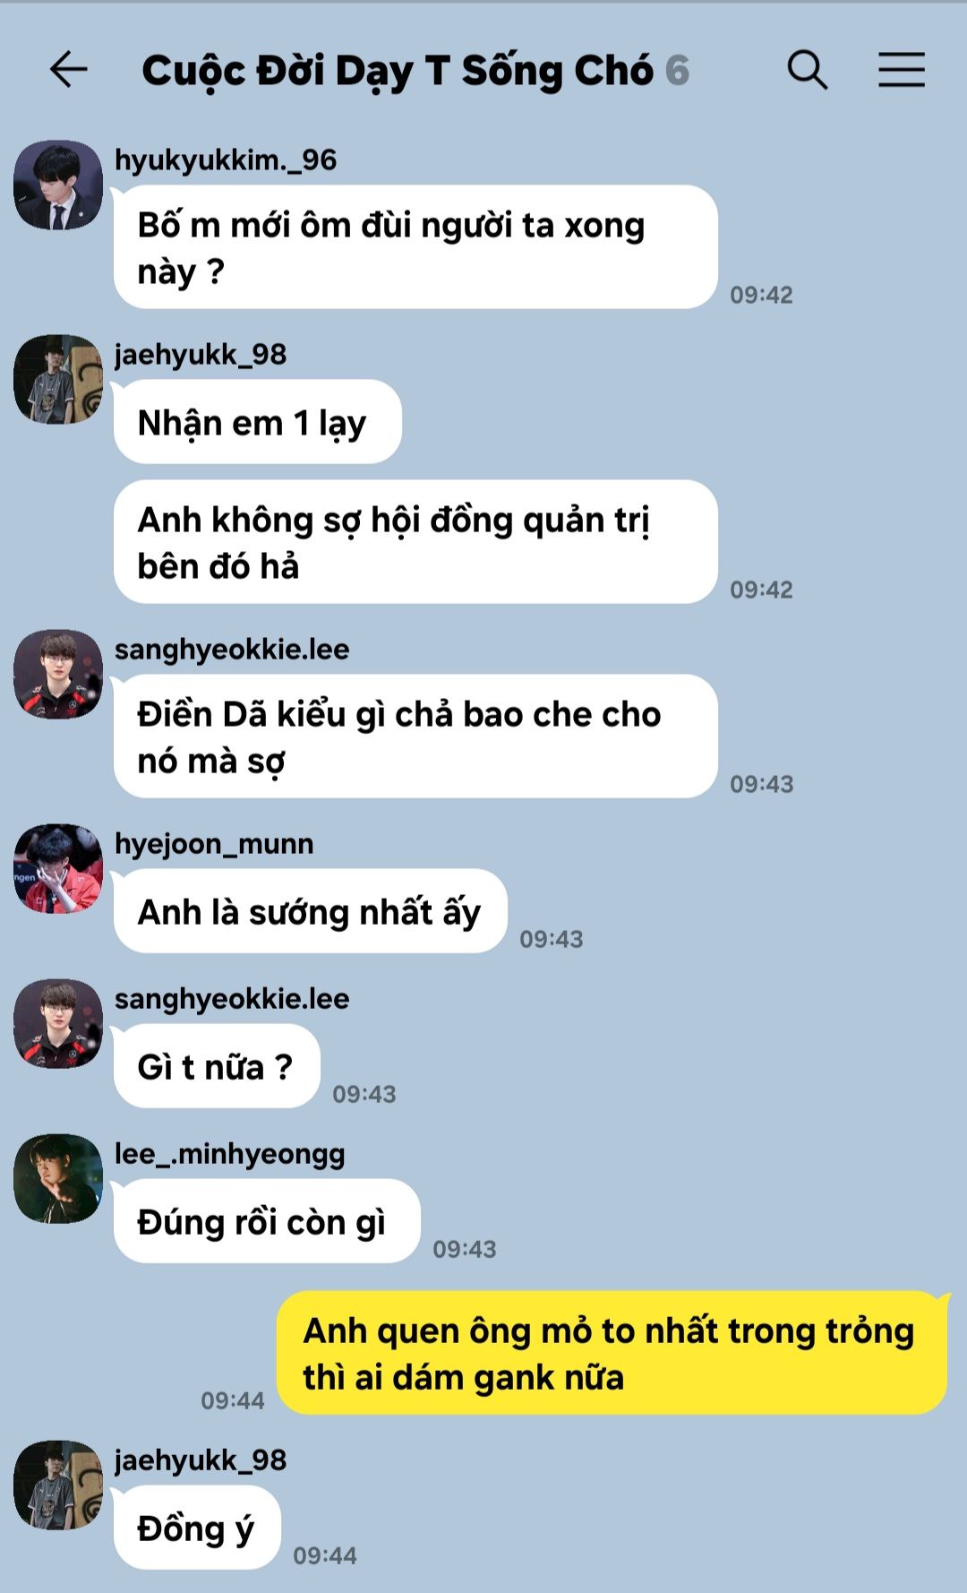The width and height of the screenshot is (967, 1593).
Task: Tap jaehyukk_98 avatar next to "Đồng ý"
Action: 58,1485
